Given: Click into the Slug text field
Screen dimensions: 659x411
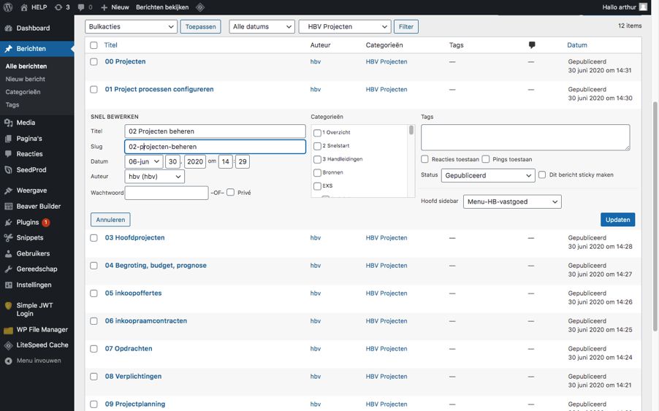Looking at the screenshot, I should [215, 147].
